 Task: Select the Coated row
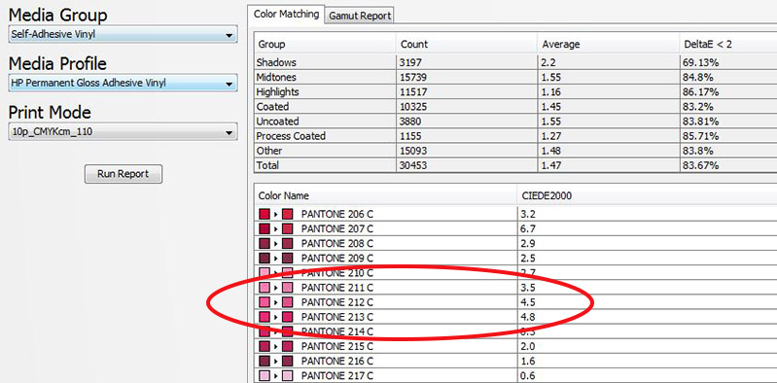point(515,107)
